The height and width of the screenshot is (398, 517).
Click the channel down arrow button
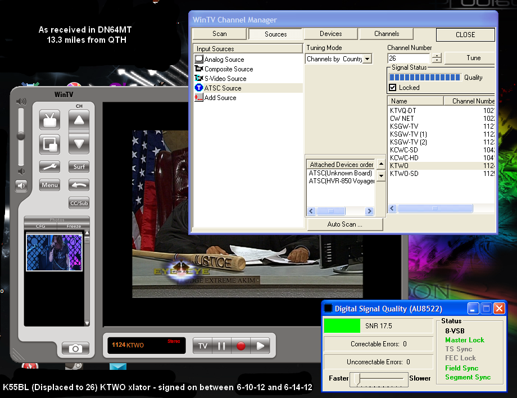79,144
